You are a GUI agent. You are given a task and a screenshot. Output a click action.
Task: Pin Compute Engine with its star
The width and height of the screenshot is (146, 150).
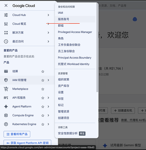(x=43, y=115)
